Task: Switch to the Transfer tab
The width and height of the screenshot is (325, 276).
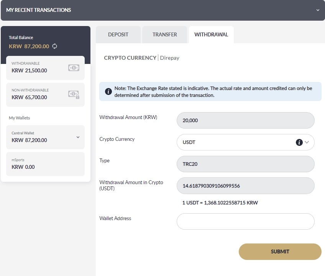Action: pos(164,34)
